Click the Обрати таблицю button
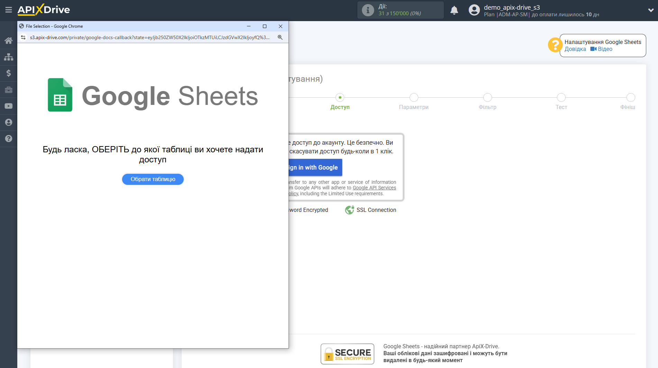This screenshot has height=368, width=658. tap(153, 179)
